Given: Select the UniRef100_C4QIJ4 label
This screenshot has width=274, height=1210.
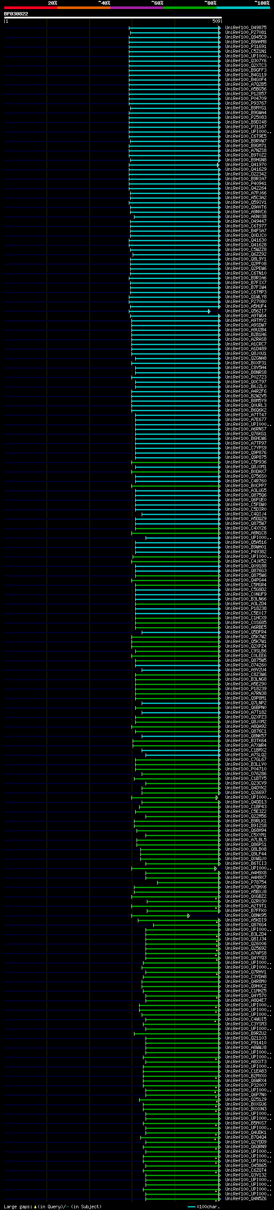Looking at the screenshot, I should click(246, 514).
